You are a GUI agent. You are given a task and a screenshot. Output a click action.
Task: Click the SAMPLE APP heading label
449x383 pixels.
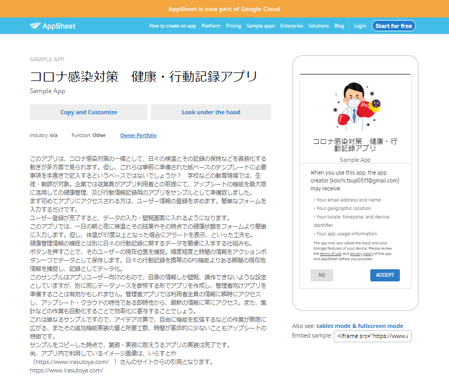click(47, 59)
